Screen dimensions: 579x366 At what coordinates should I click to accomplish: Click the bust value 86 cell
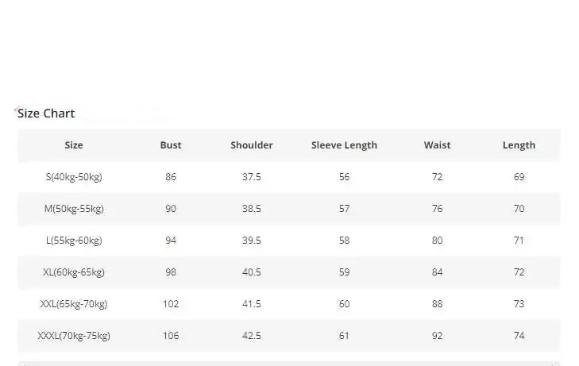tap(171, 177)
